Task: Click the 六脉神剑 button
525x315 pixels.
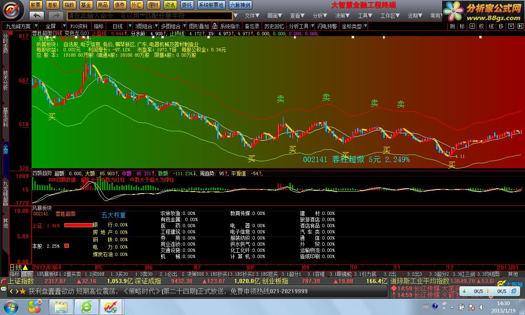Action: point(240,5)
